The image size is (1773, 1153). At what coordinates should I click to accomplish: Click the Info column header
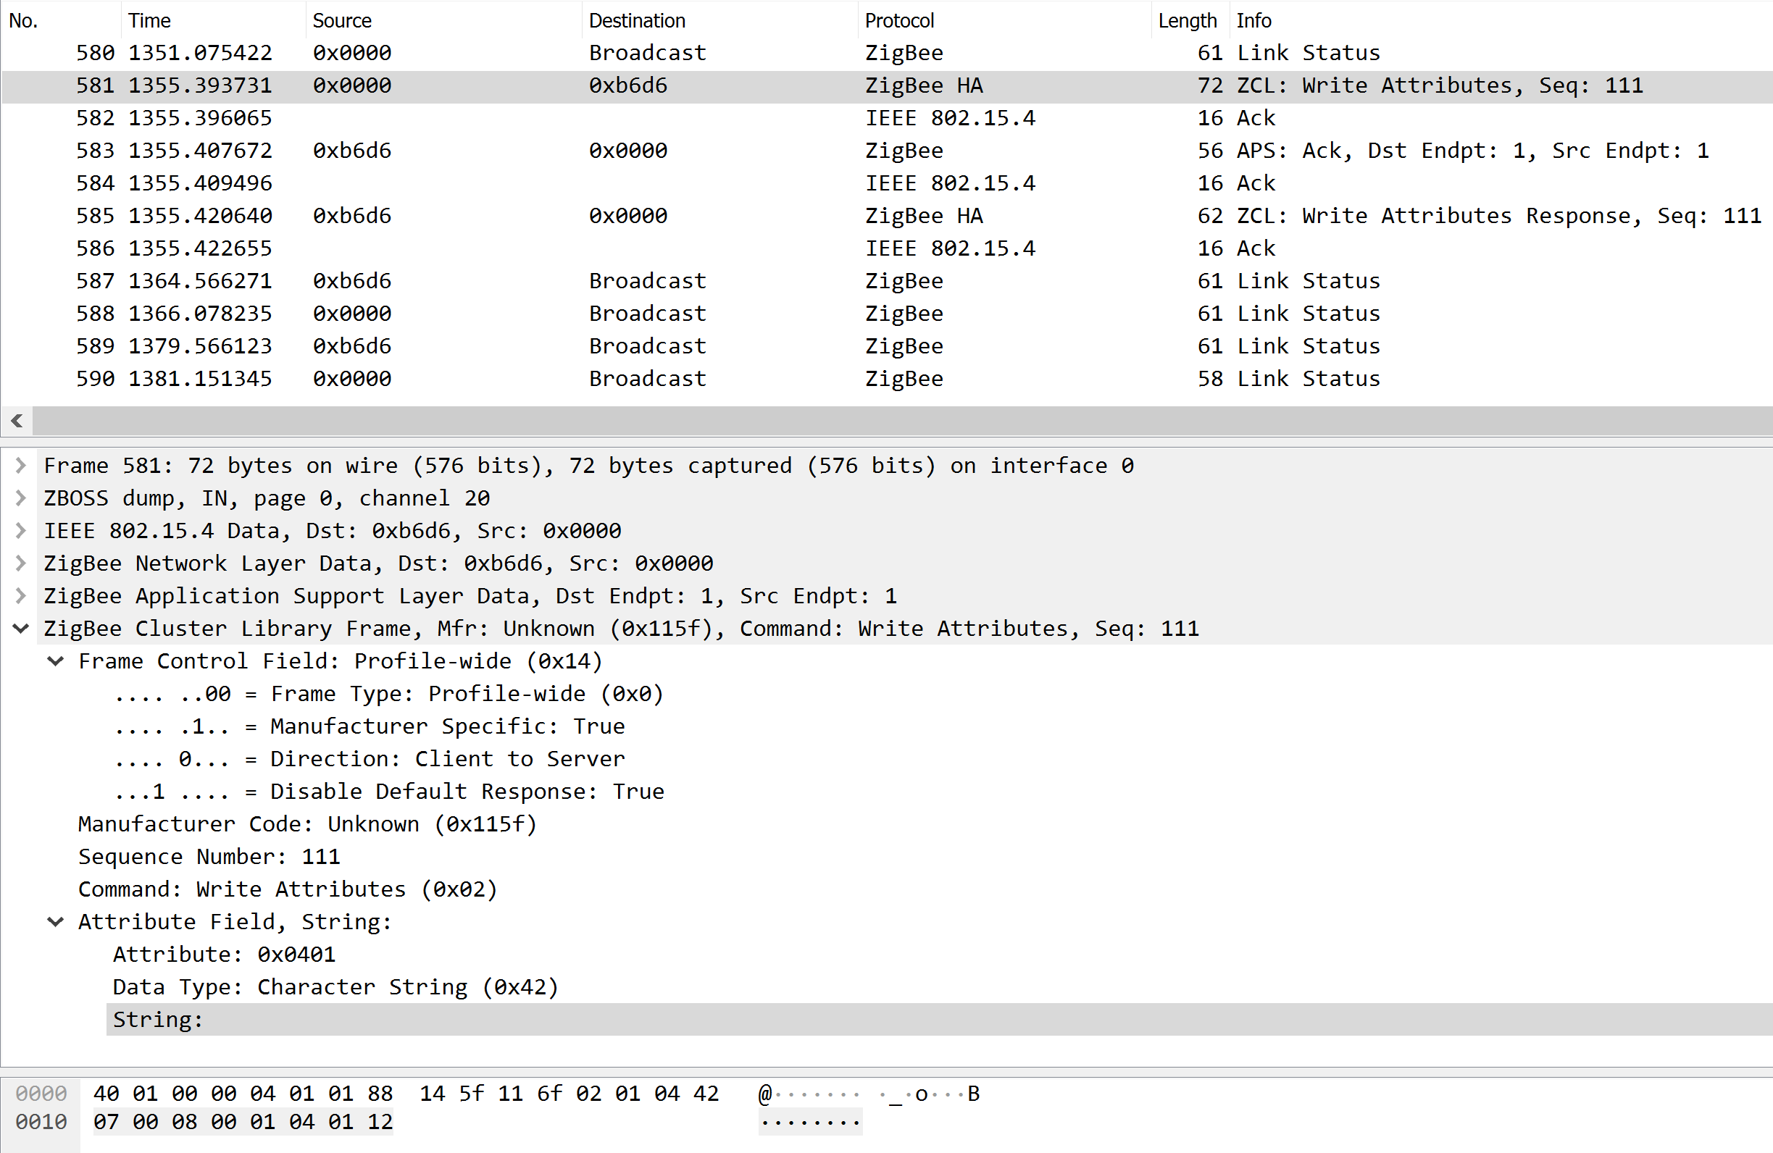click(x=1253, y=21)
